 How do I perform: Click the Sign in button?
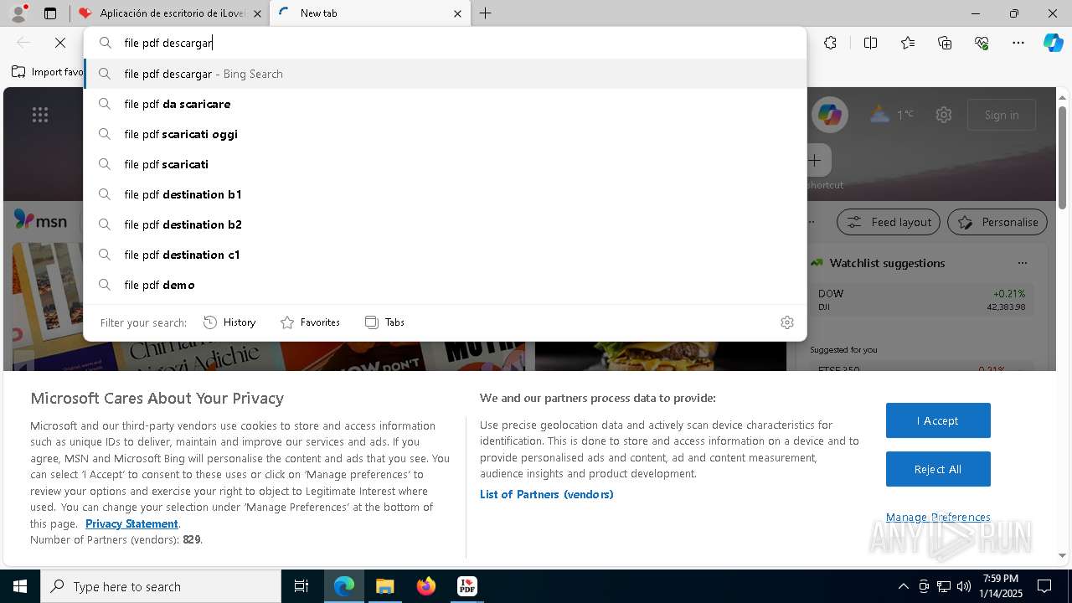(1002, 115)
